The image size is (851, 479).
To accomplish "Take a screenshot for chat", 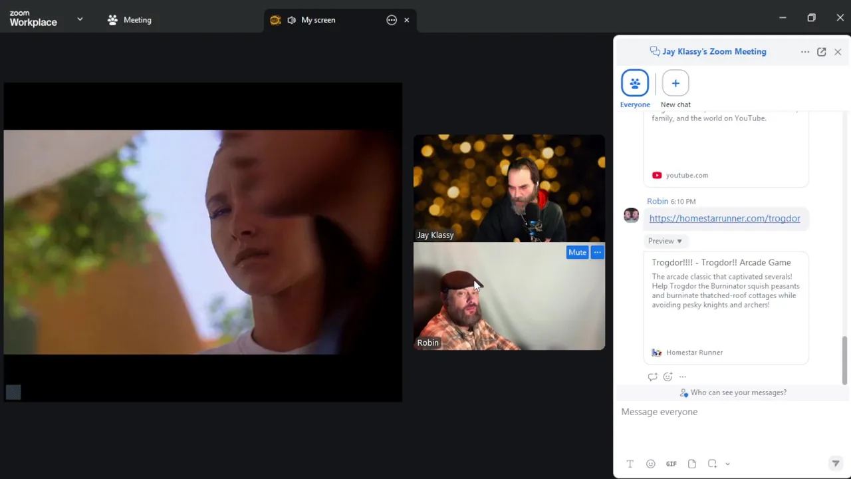I will (x=712, y=464).
